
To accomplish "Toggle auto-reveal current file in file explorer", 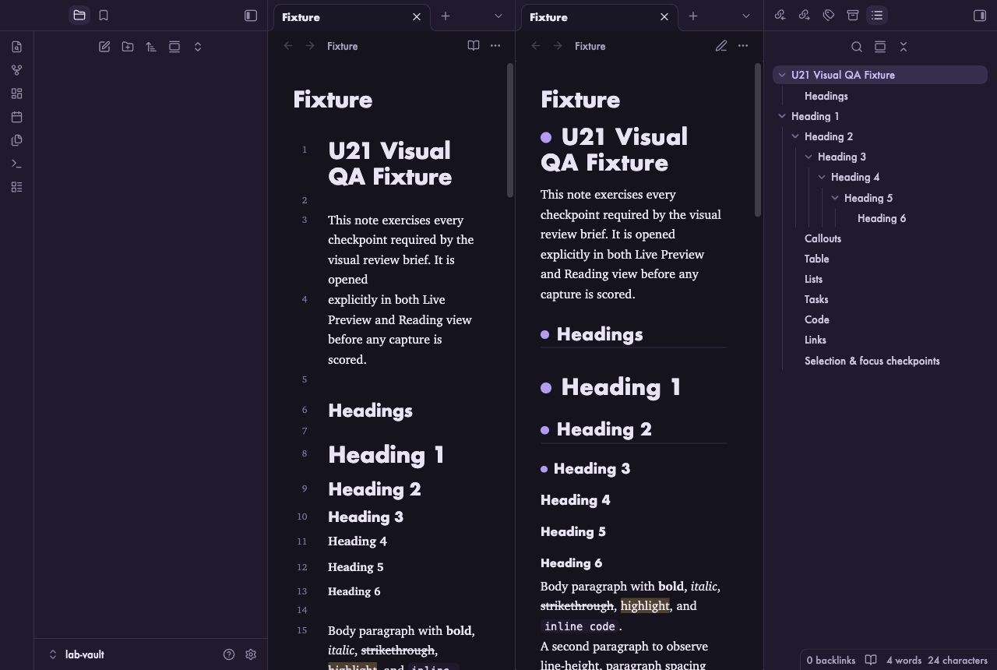I will click(174, 47).
